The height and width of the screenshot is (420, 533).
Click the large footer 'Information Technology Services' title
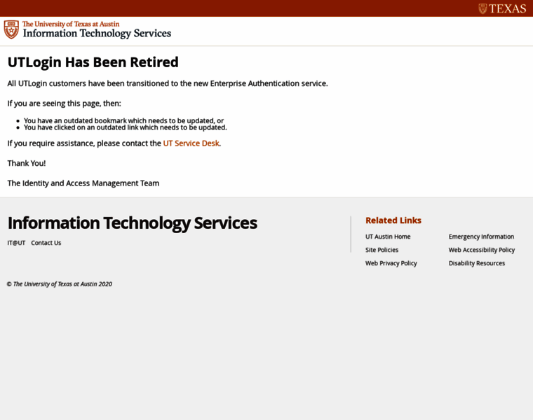point(133,223)
